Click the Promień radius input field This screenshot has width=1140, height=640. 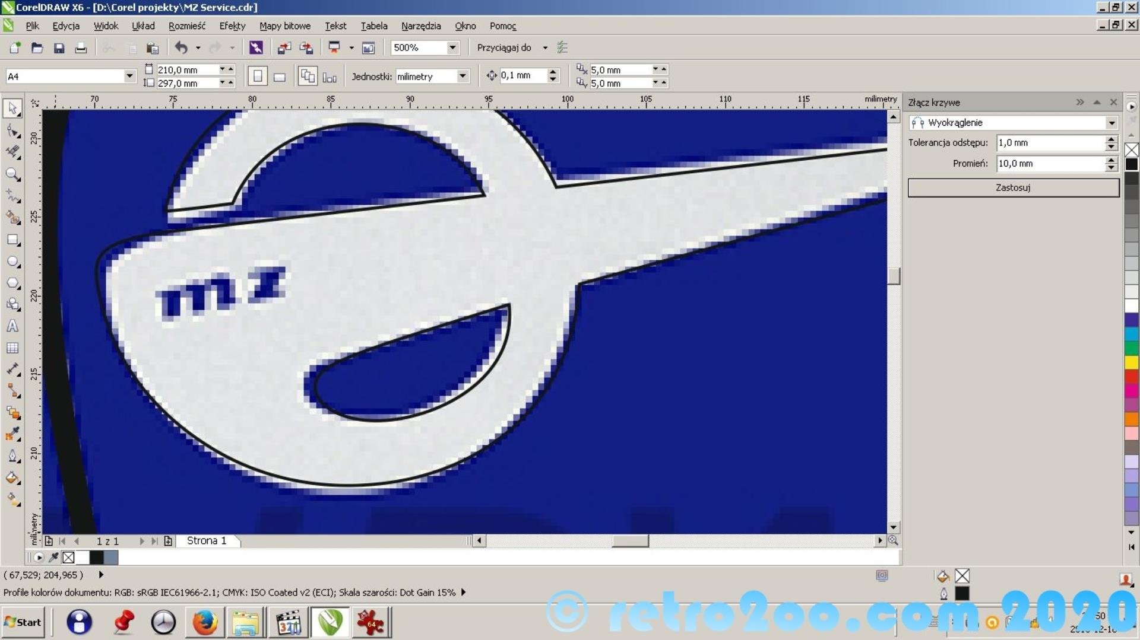click(1050, 164)
